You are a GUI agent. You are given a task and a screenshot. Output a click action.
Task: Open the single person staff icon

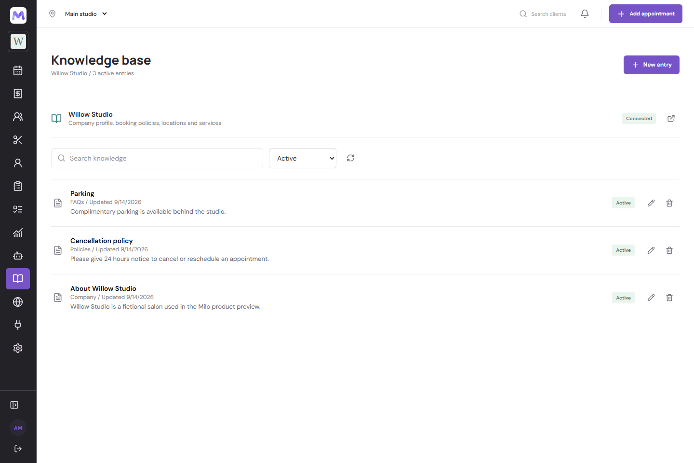[18, 163]
